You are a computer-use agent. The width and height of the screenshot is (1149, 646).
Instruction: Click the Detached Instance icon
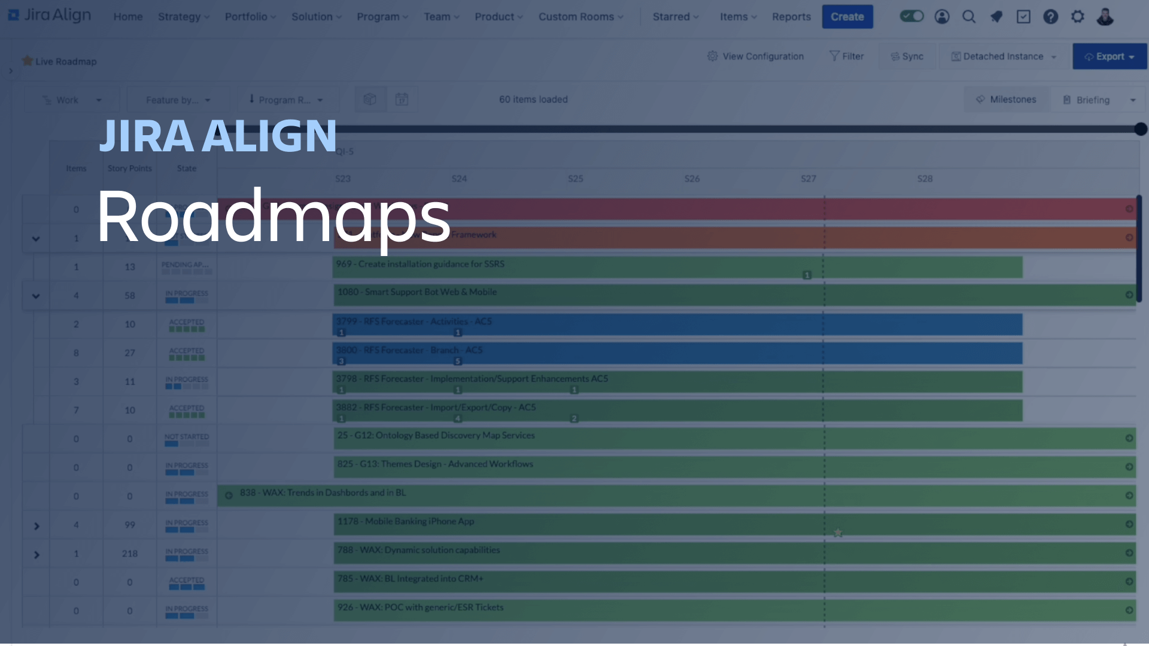pyautogui.click(x=956, y=56)
